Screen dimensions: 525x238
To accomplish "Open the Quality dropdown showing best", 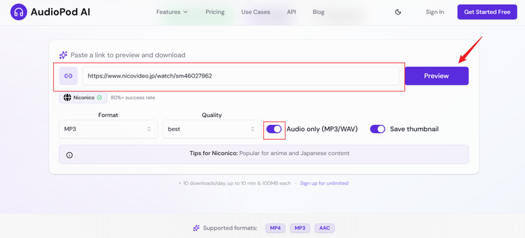I will 212,129.
